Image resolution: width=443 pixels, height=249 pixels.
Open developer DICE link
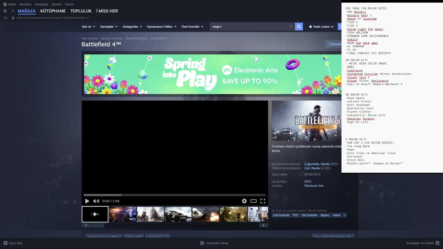tap(308, 182)
